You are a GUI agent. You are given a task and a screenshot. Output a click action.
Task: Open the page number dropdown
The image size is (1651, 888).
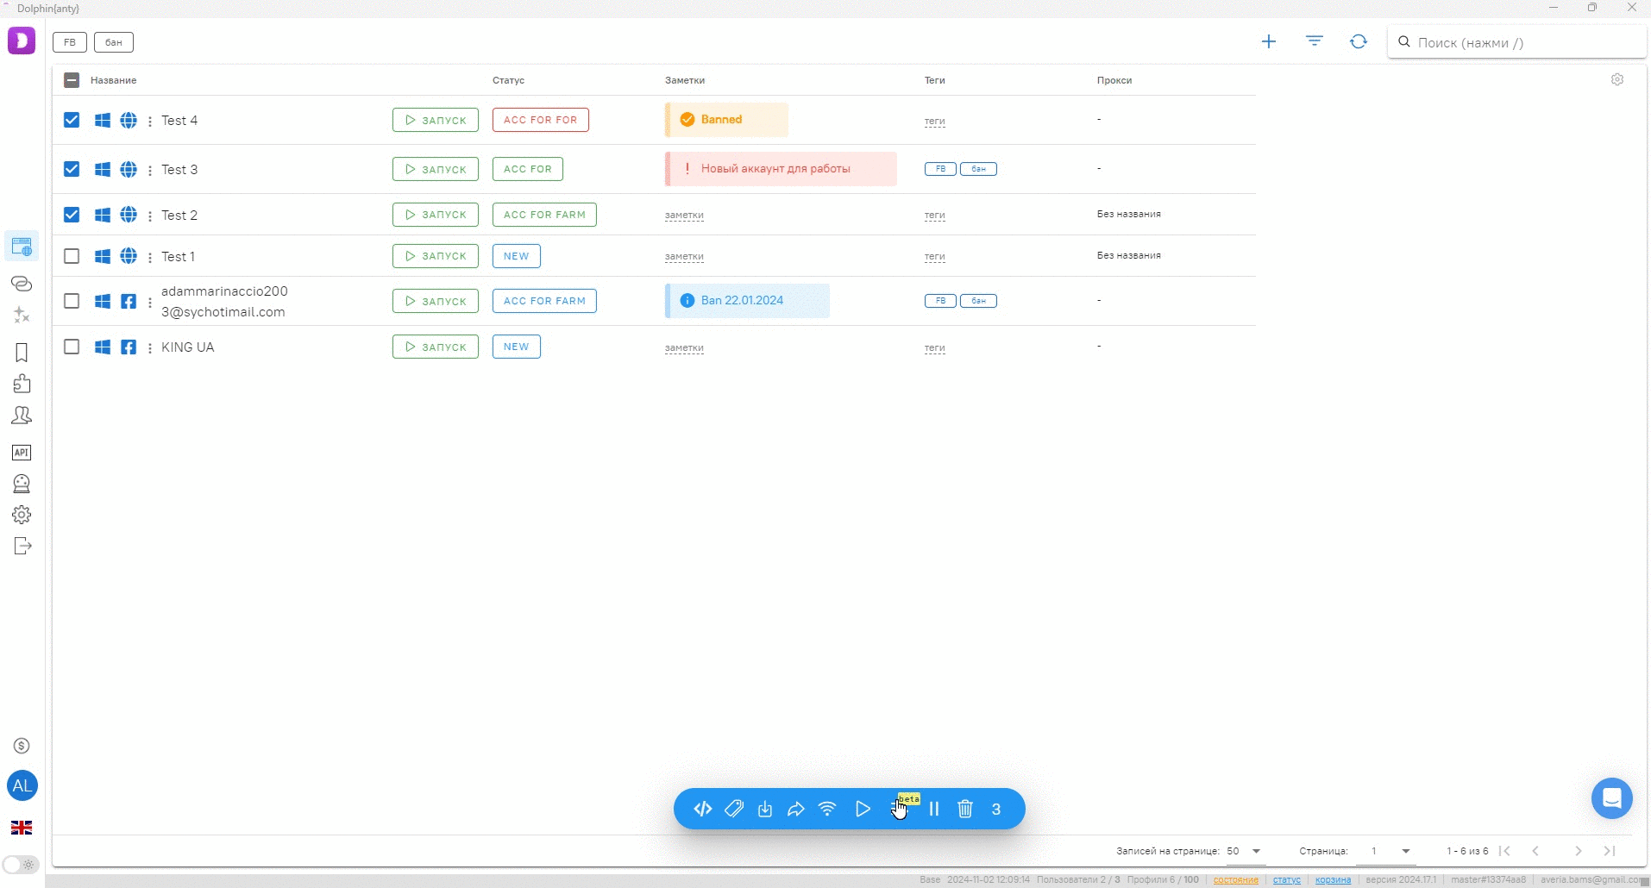(1390, 851)
